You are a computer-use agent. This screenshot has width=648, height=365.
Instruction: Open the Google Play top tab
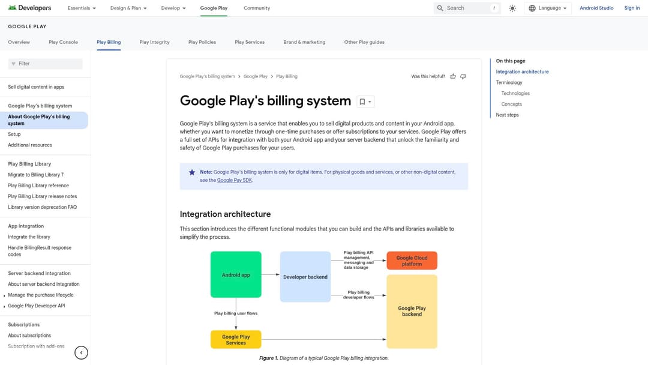[214, 8]
